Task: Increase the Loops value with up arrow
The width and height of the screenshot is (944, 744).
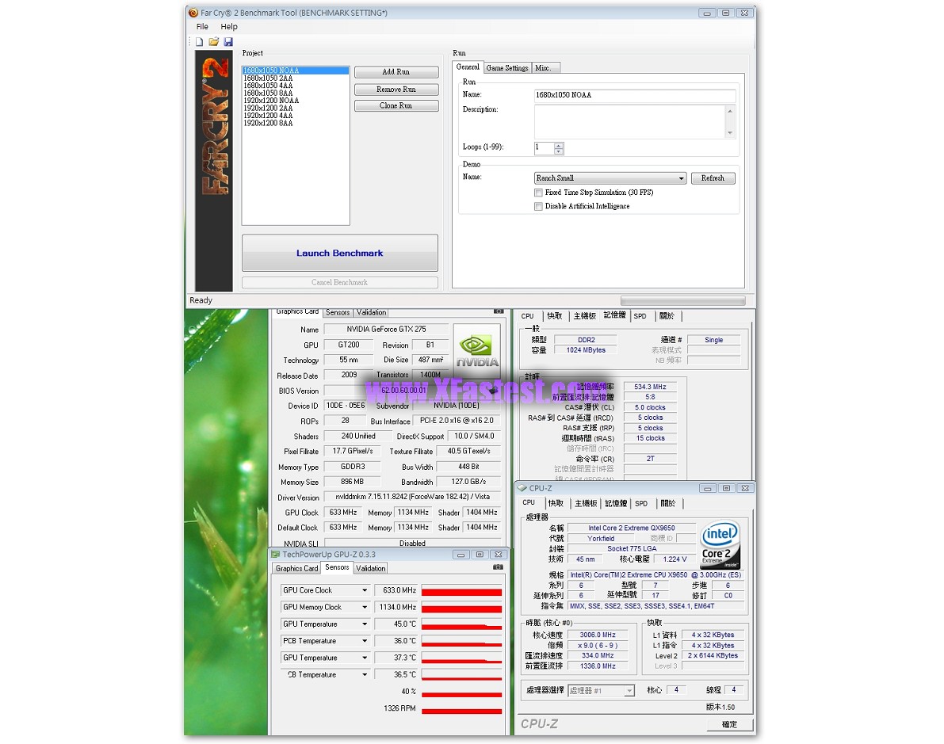Action: click(x=559, y=145)
